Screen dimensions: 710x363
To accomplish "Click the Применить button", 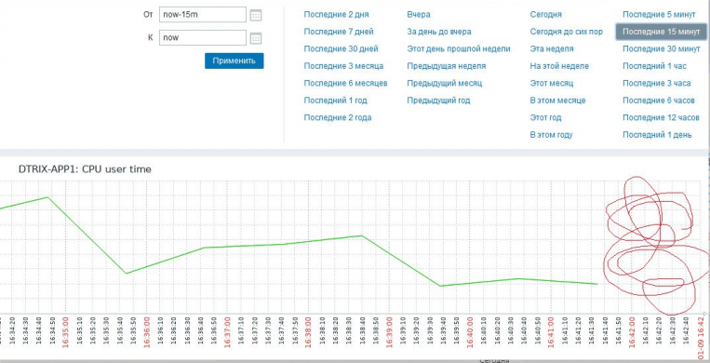I will click(x=234, y=60).
